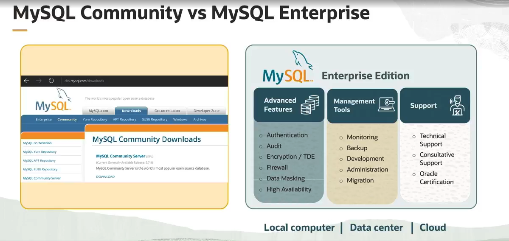
Task: Click the browser forward arrow
Action: tap(39, 81)
